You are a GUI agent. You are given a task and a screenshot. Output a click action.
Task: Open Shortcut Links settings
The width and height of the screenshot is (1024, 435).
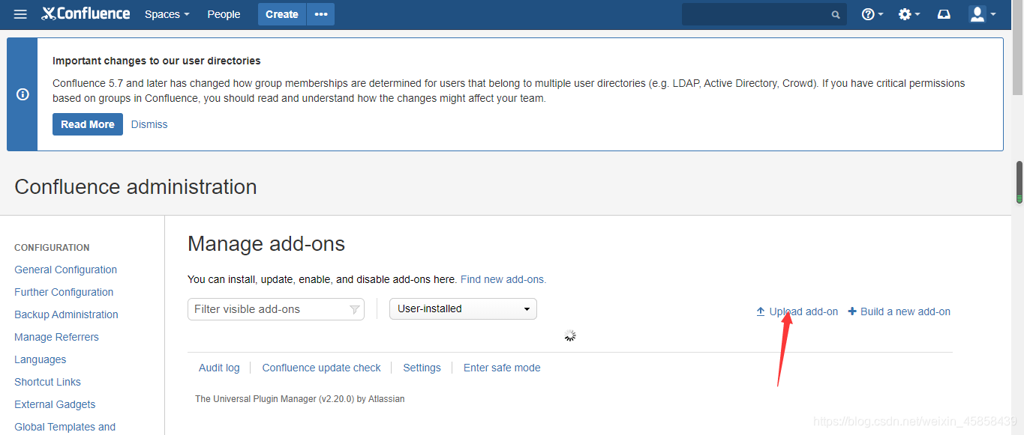click(x=47, y=382)
